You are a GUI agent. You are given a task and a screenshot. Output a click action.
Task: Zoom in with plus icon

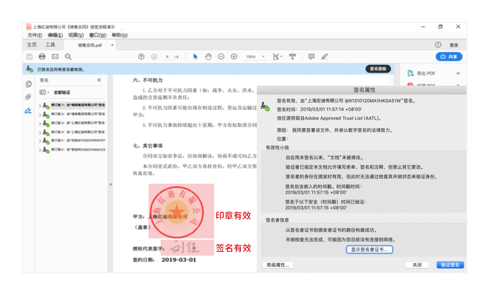(234, 57)
